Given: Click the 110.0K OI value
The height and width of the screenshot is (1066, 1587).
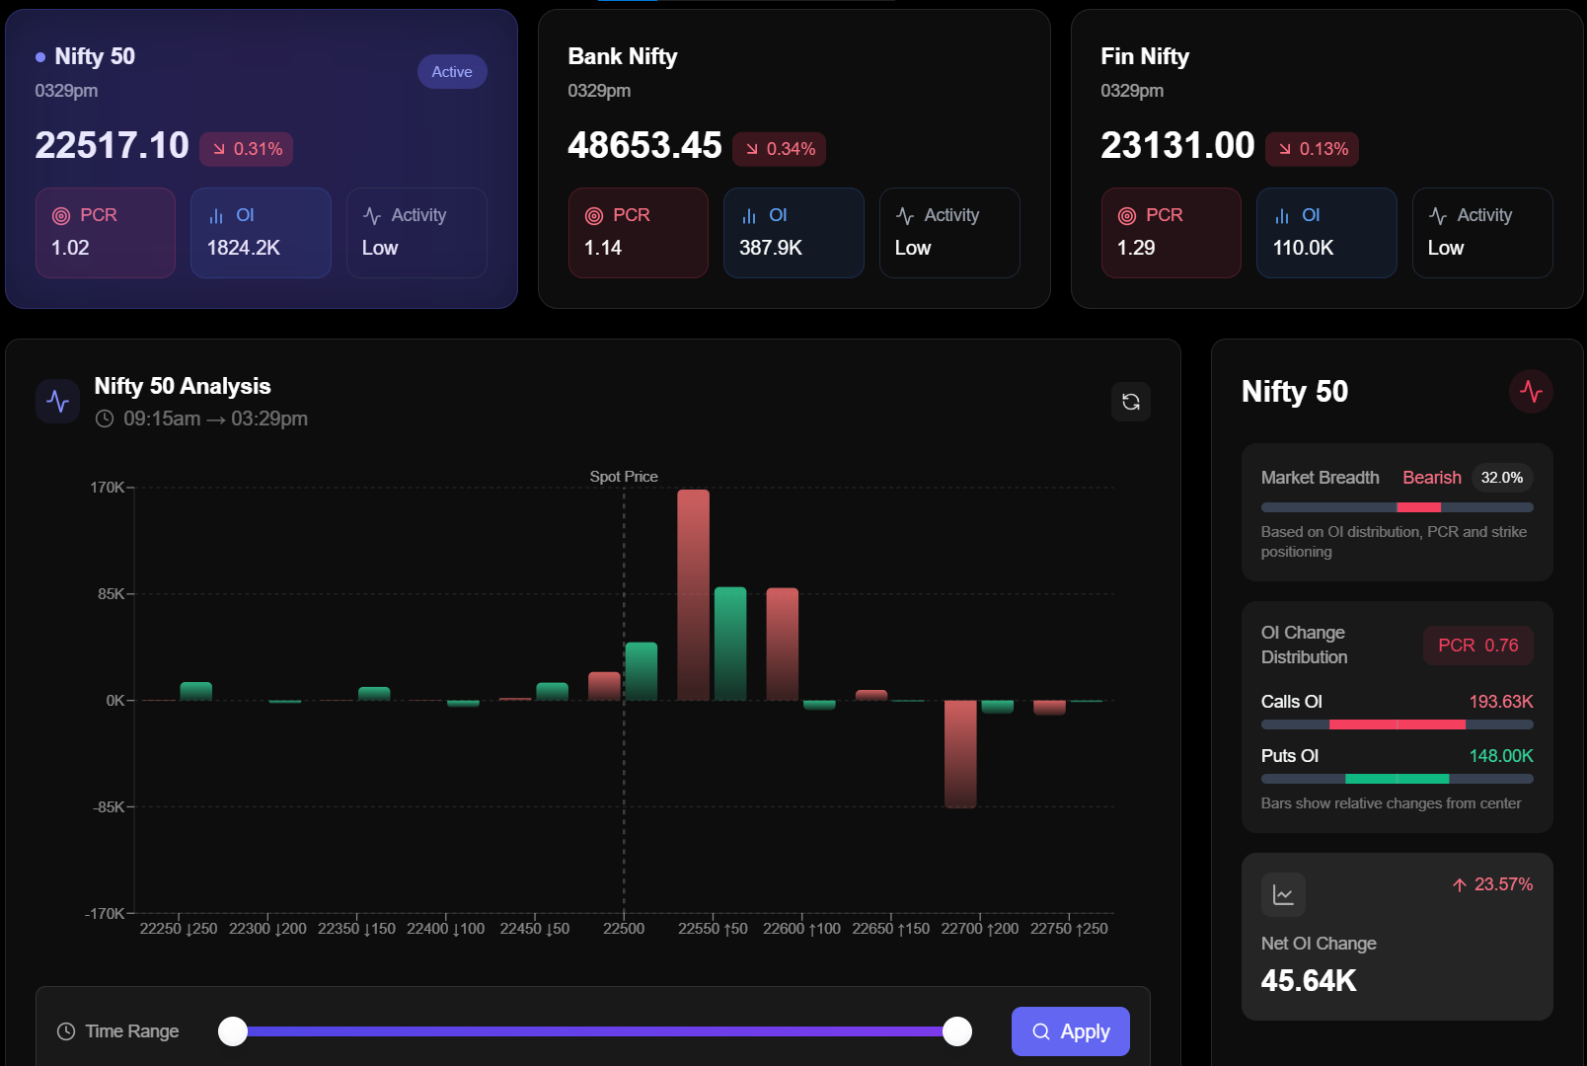Looking at the screenshot, I should click(1304, 248).
